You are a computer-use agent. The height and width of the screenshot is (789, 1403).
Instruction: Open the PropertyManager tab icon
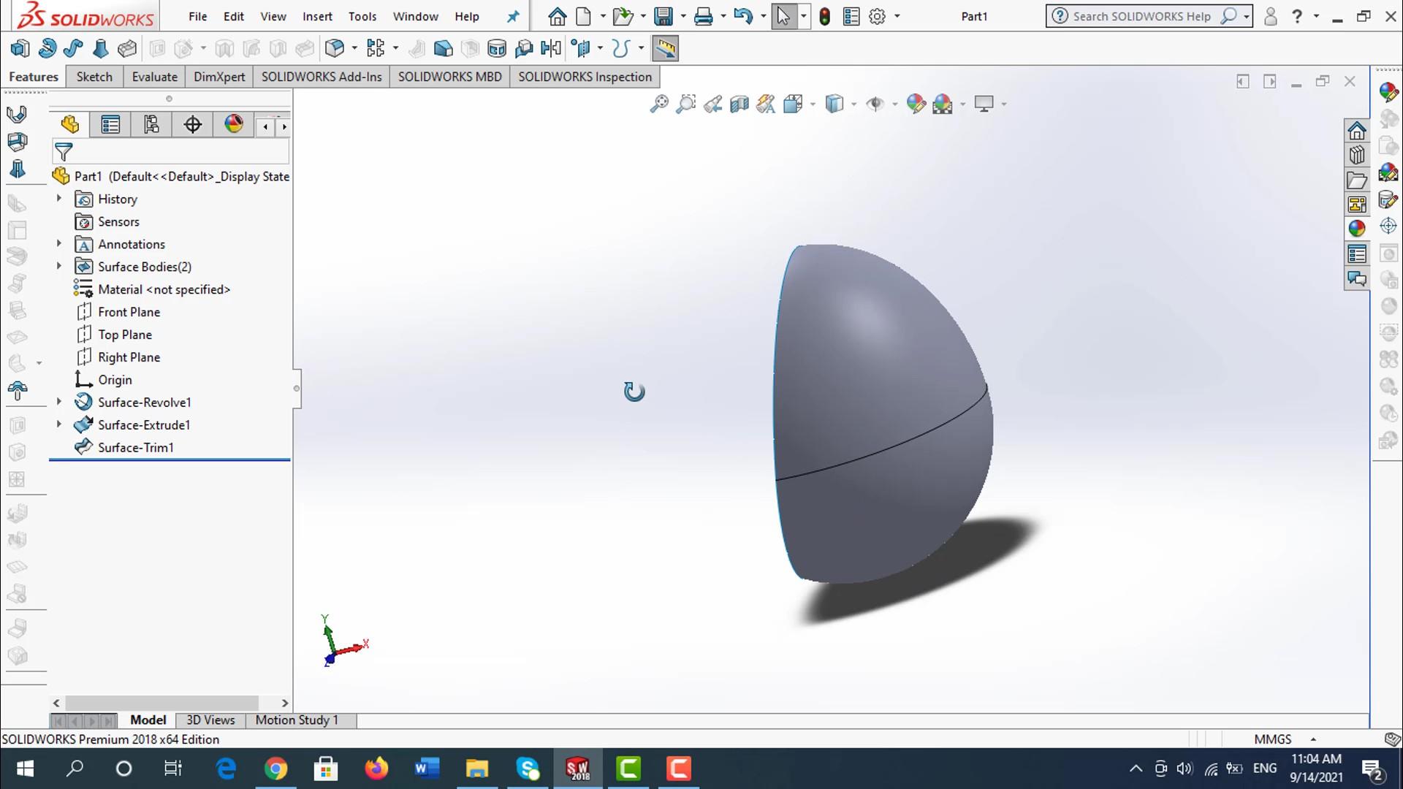click(x=110, y=125)
